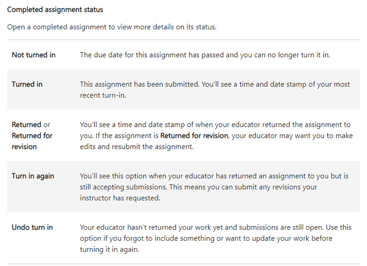Click 'still accepting submissions' line
The height and width of the screenshot is (266, 367).
[x=199, y=187]
